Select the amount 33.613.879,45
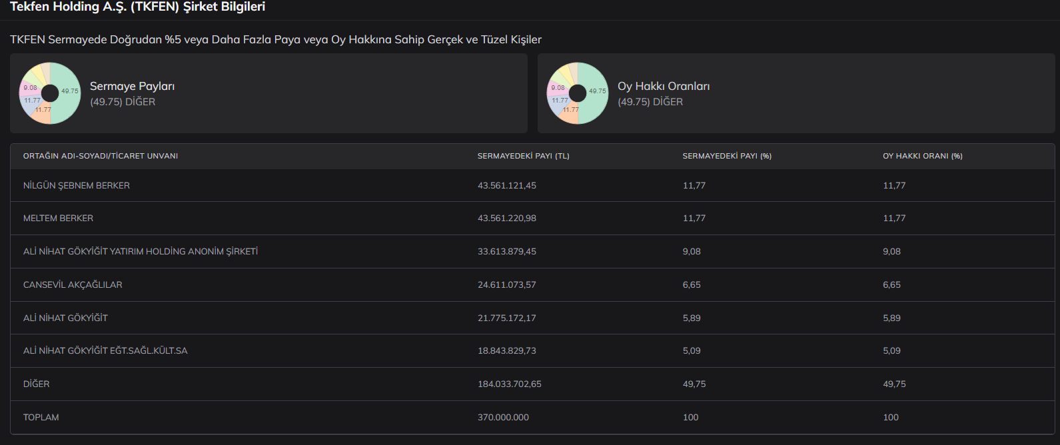Image resolution: width=1060 pixels, height=445 pixels. click(x=507, y=252)
